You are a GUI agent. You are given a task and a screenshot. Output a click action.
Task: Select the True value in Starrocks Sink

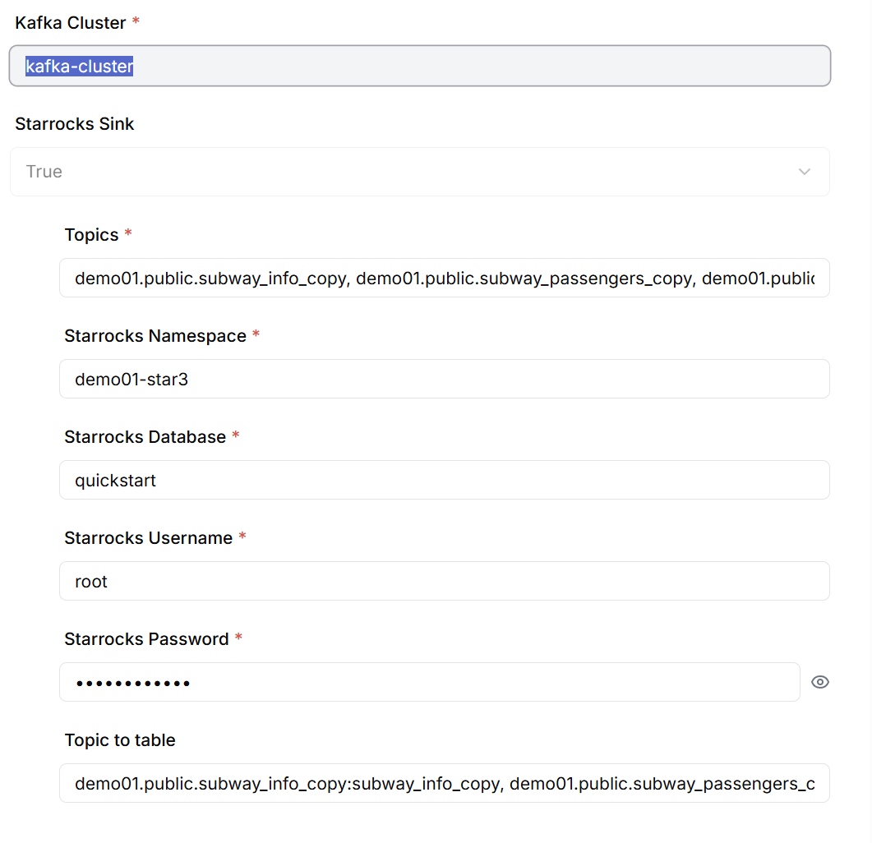[44, 172]
